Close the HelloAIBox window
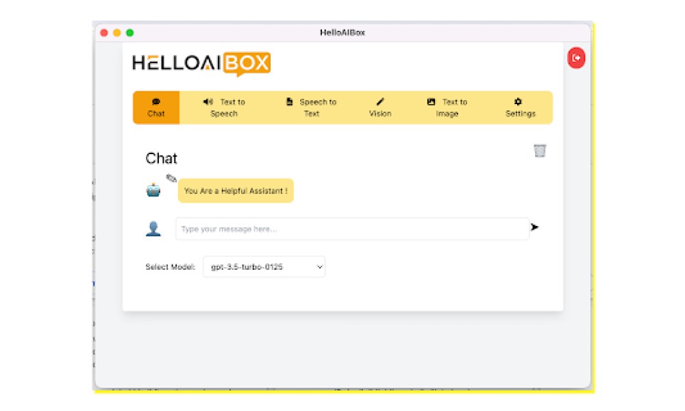 point(104,33)
